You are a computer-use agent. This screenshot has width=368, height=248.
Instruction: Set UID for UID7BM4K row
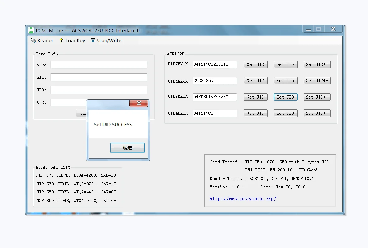285,64
